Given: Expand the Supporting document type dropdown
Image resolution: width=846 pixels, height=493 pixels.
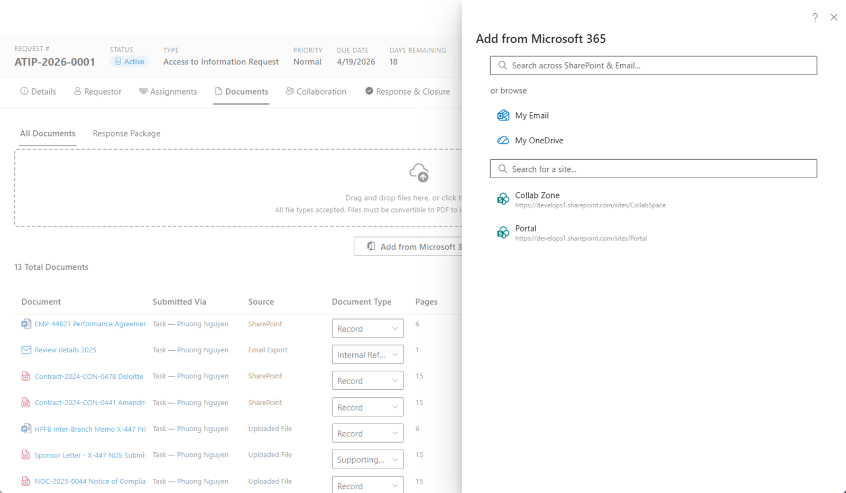Looking at the screenshot, I should click(x=367, y=459).
